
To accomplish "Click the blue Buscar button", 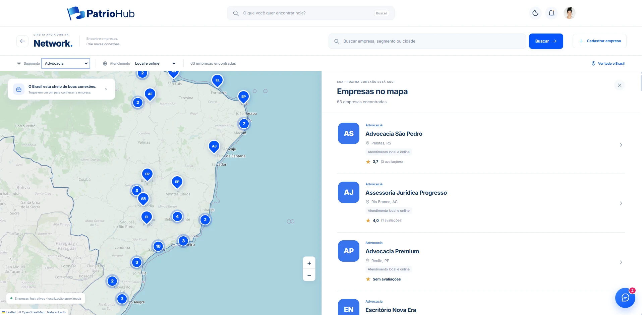I will click(546, 41).
